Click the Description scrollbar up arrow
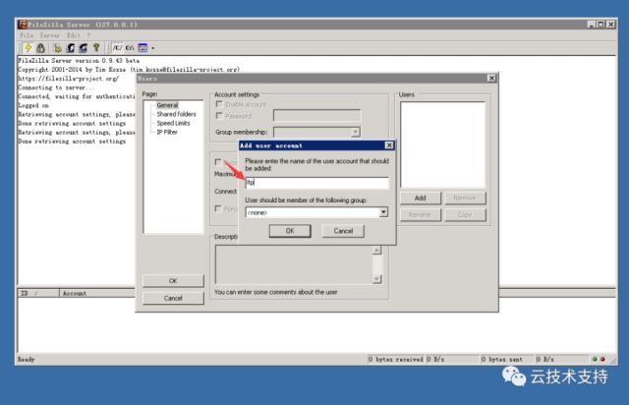 tap(376, 250)
